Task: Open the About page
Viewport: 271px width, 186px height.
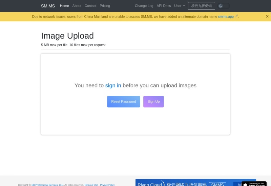Action: pos(77,6)
